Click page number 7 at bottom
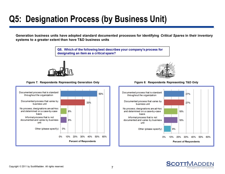Screen dimensions: 225x174 [x=112, y=168]
